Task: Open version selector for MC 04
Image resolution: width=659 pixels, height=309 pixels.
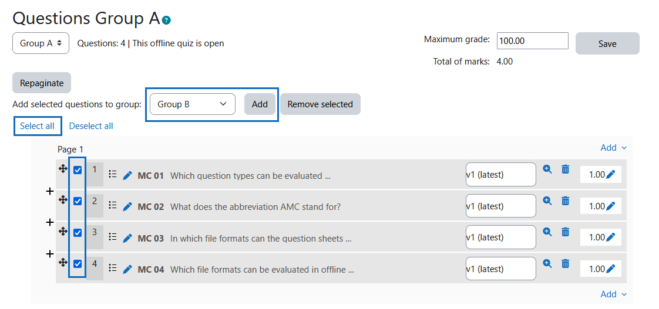Action: [500, 269]
